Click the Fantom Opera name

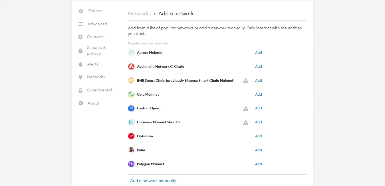[149, 108]
